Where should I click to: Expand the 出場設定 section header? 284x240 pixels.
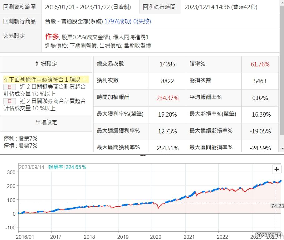(46, 122)
